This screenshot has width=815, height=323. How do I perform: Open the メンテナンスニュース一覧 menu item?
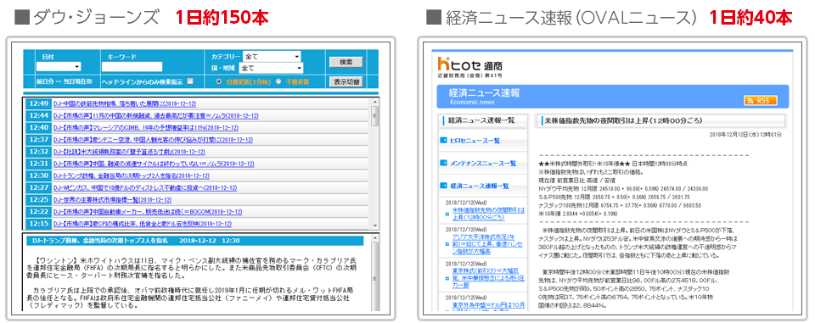pos(483,163)
